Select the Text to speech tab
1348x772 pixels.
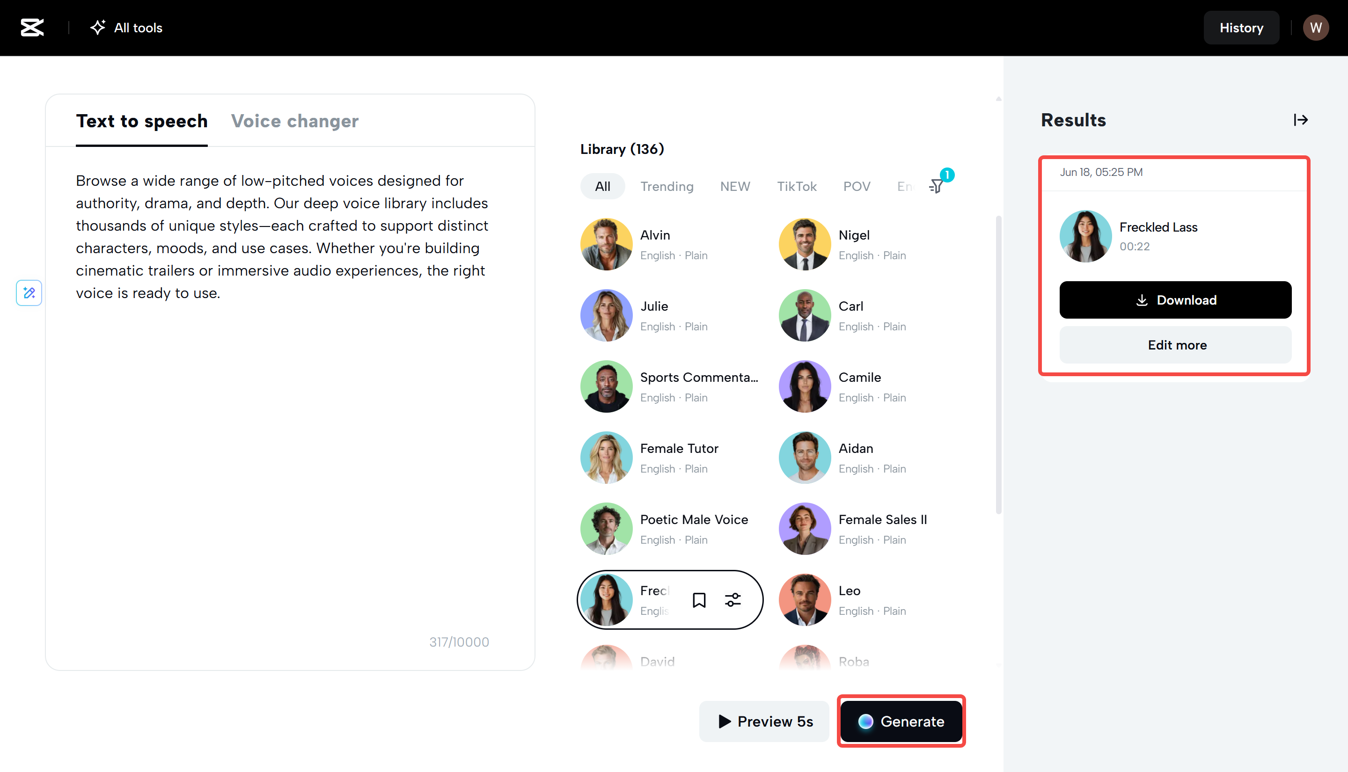click(142, 121)
